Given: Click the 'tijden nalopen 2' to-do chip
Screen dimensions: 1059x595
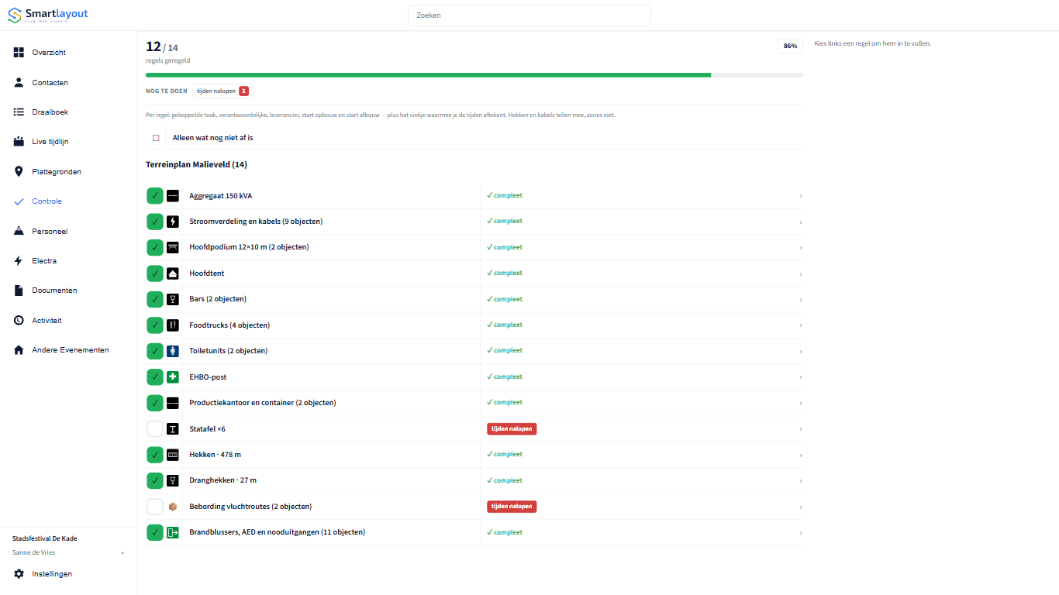Looking at the screenshot, I should pyautogui.click(x=222, y=91).
